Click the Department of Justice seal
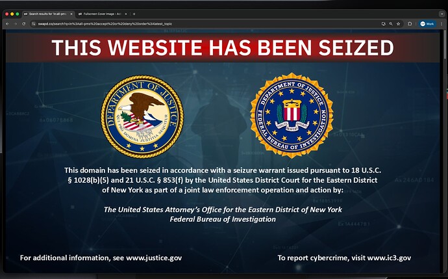Image resolution: width=448 pixels, height=279 pixels. 142,117
